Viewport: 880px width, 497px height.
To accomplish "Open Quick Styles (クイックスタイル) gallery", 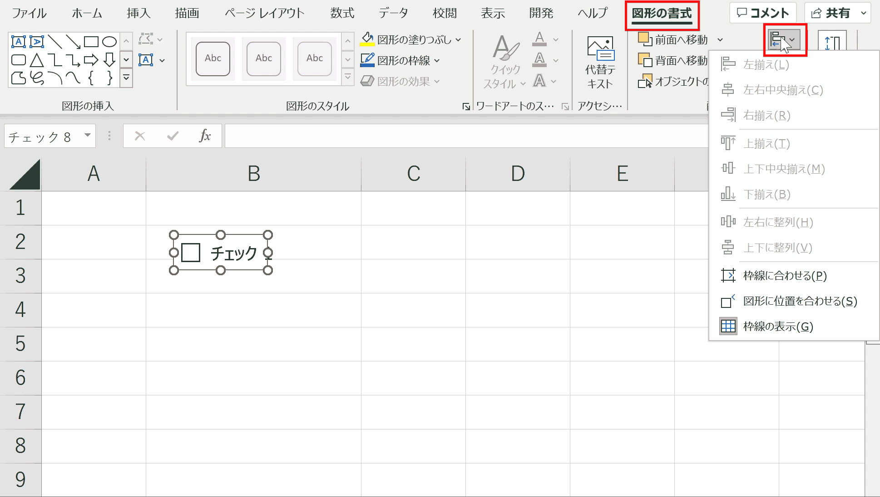I will [505, 63].
